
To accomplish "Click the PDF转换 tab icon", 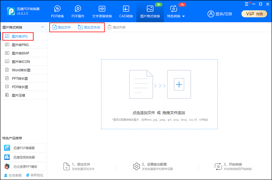I will click(57, 8).
